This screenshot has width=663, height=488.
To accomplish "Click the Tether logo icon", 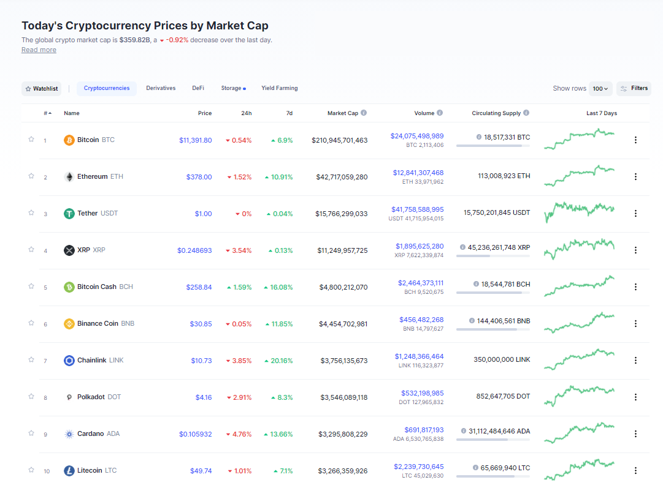I will pos(69,214).
